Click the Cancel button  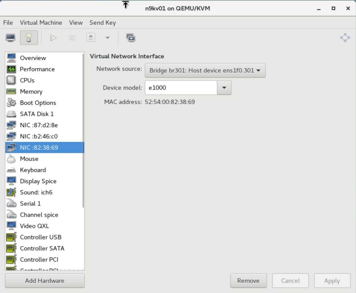pyautogui.click(x=290, y=281)
